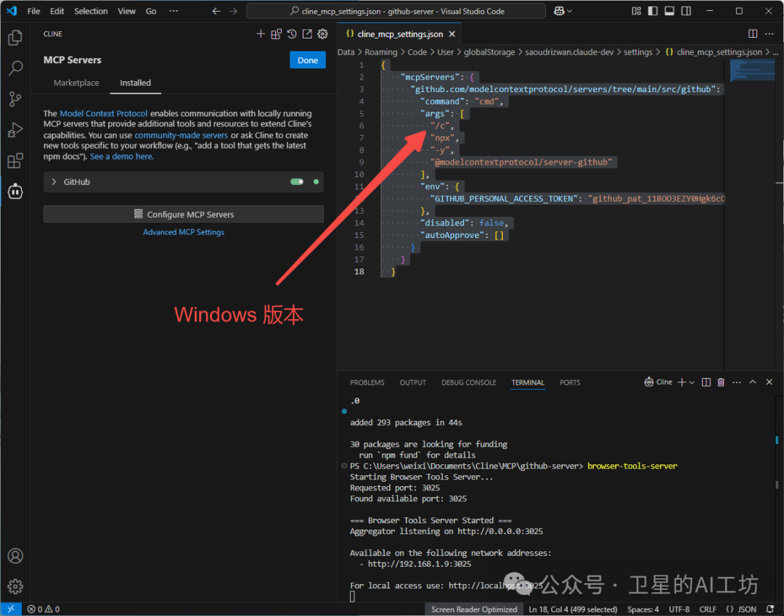
Task: Show the DEBUG CONSOLE tab
Action: (x=468, y=382)
